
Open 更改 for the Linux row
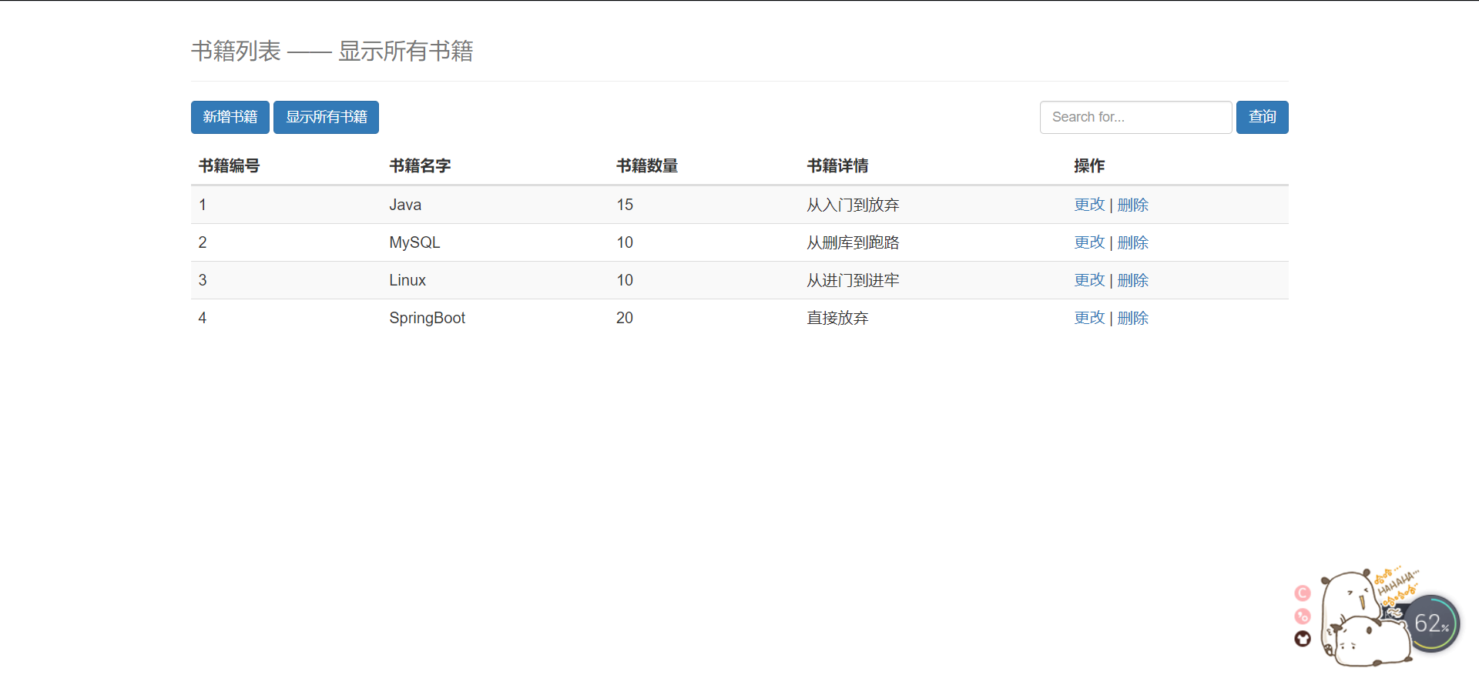point(1089,280)
